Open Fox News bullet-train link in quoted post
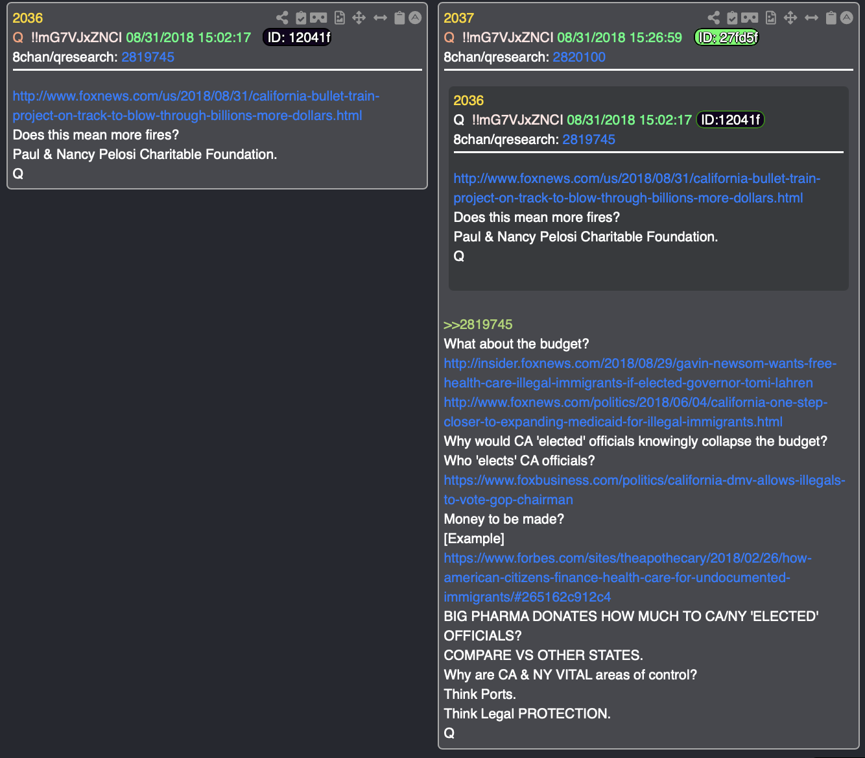This screenshot has height=758, width=865. point(637,188)
